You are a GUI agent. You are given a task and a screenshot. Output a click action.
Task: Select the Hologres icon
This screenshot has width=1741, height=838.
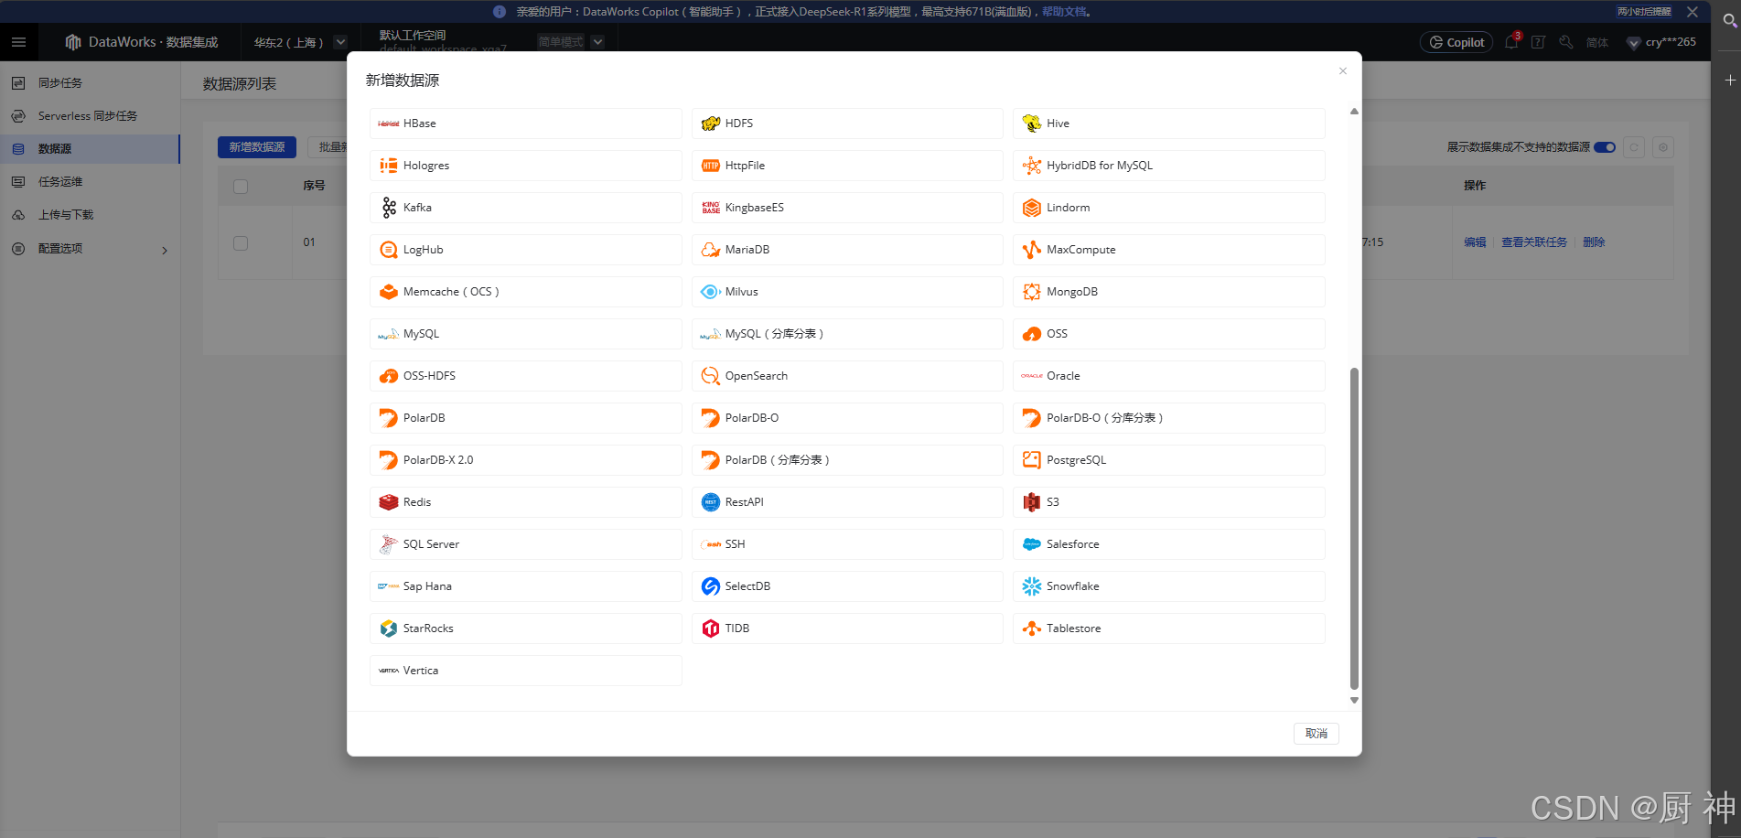coord(389,166)
